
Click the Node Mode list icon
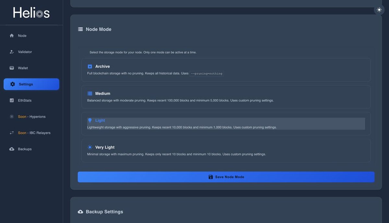80,29
